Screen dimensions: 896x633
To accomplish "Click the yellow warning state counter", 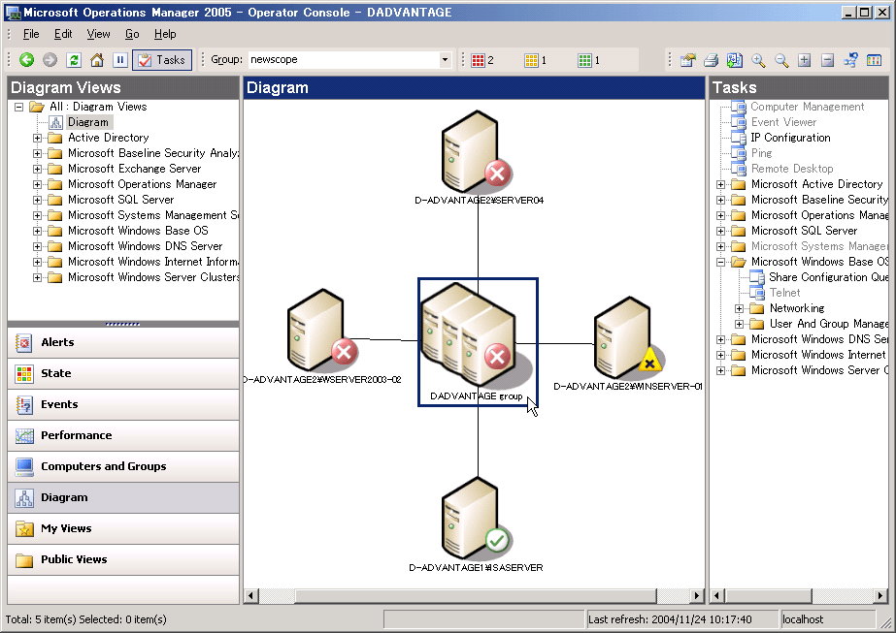I will pos(536,60).
